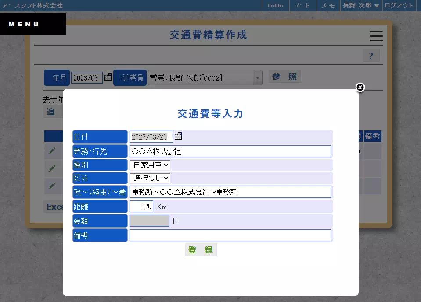The height and width of the screenshot is (302, 421).
Task: Select the ToDo item in the top bar
Action: point(275,6)
